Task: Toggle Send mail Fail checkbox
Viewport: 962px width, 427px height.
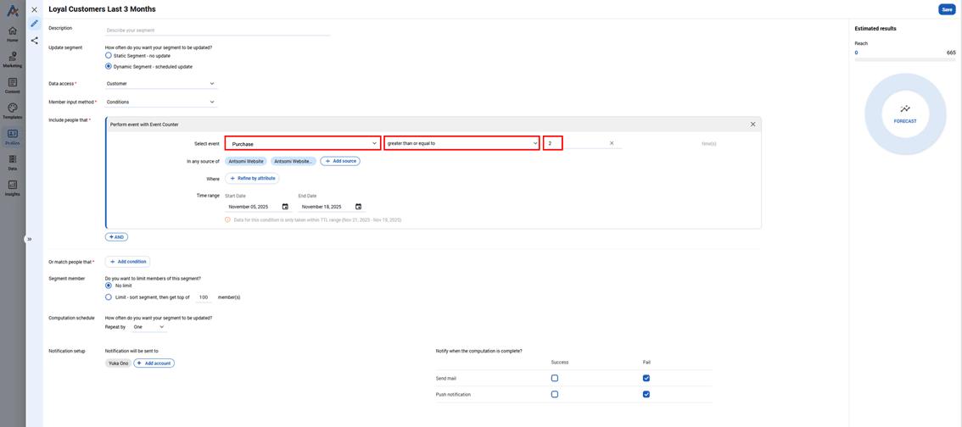Action: [x=646, y=378]
